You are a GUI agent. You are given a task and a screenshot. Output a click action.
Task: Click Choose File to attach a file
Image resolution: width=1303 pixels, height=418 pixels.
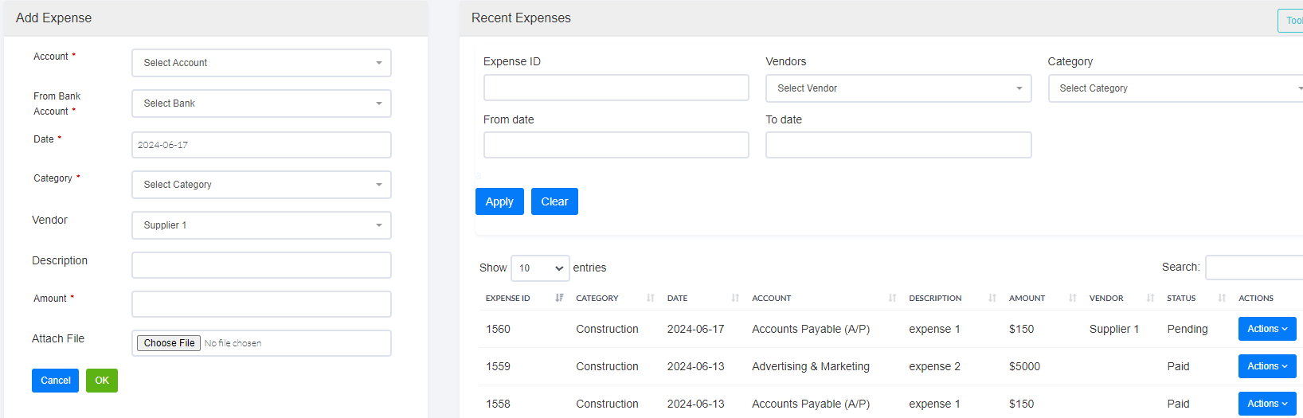pos(169,343)
